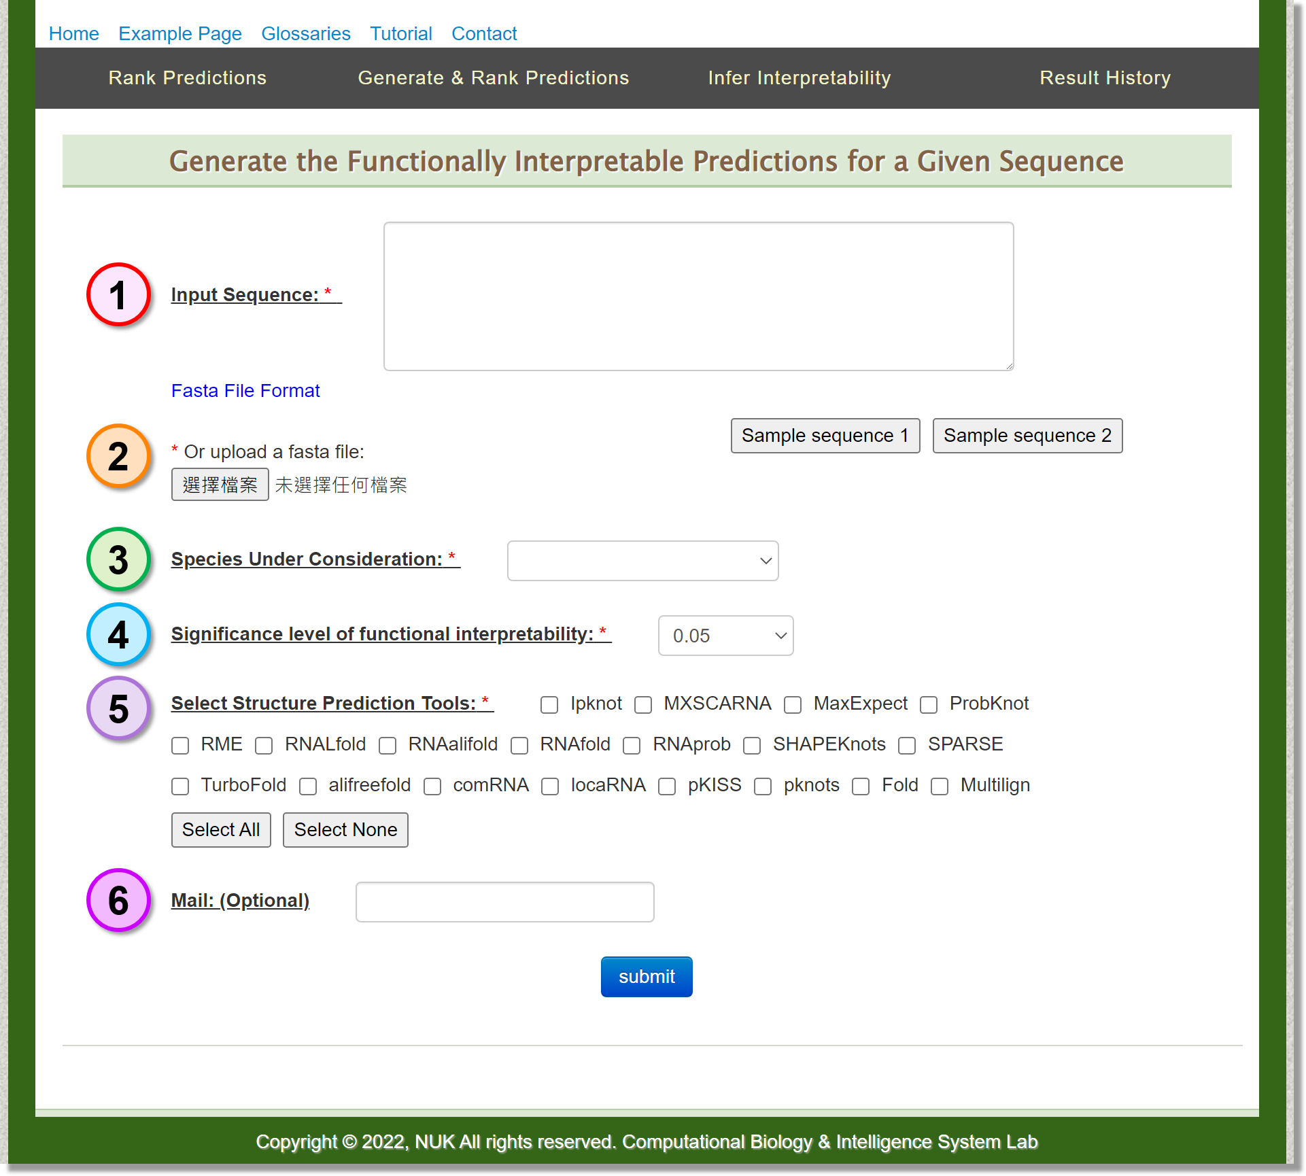Click Select None button
The image size is (1306, 1176).
[345, 830]
